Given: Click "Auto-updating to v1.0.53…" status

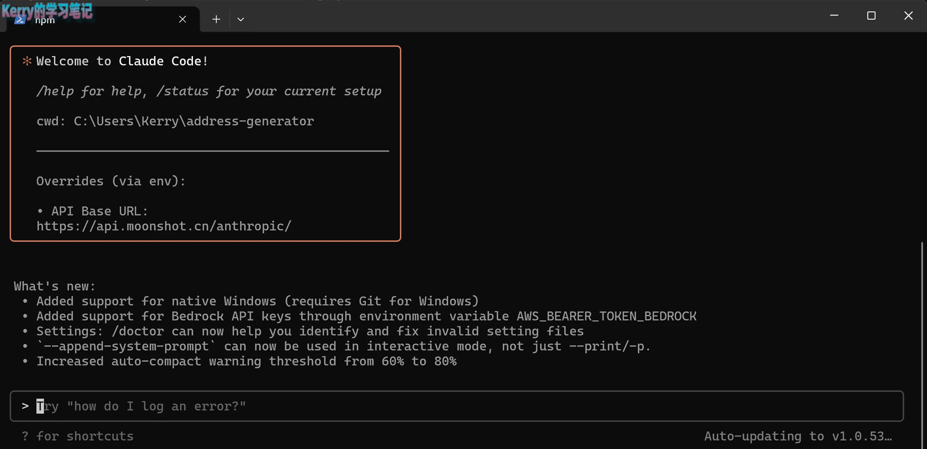Looking at the screenshot, I should coord(798,436).
